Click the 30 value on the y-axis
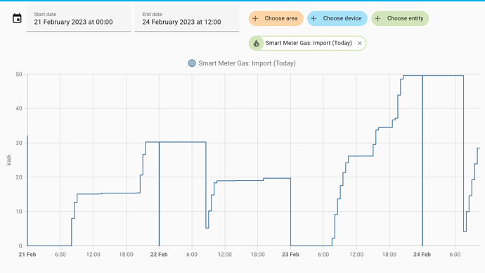The height and width of the screenshot is (273, 485). coord(19,143)
